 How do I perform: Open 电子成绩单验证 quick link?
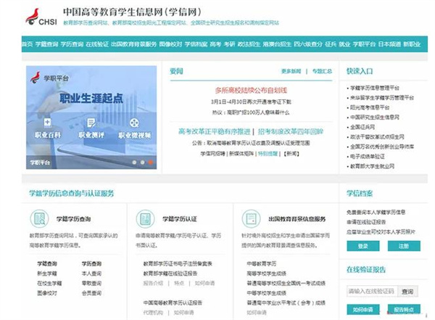(x=368, y=157)
